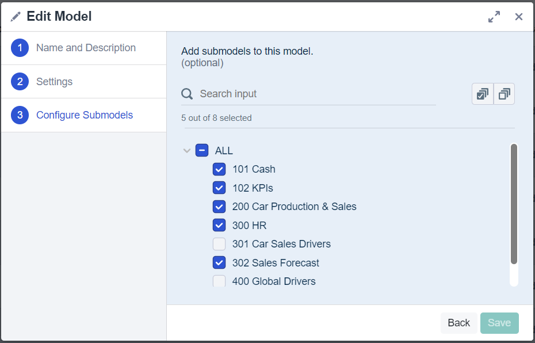Screen dimensions: 535x343
Task: Click the Back button
Action: 458,323
